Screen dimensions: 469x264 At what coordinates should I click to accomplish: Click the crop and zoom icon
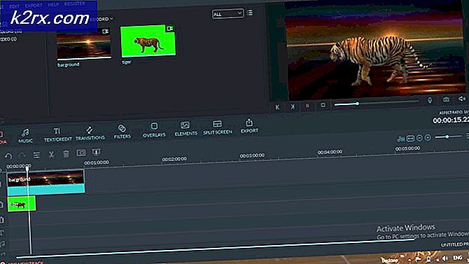pyautogui.click(x=81, y=153)
